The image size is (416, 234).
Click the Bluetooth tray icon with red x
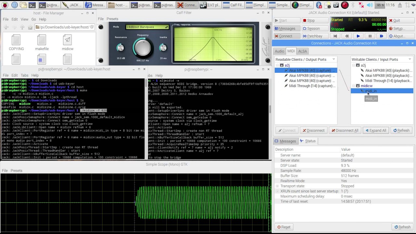click(x=320, y=5)
